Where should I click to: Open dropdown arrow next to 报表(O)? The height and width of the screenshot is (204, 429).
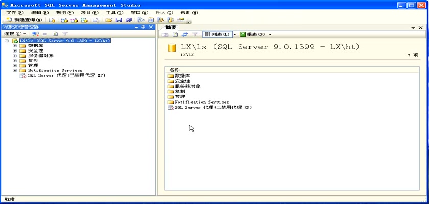coord(270,34)
